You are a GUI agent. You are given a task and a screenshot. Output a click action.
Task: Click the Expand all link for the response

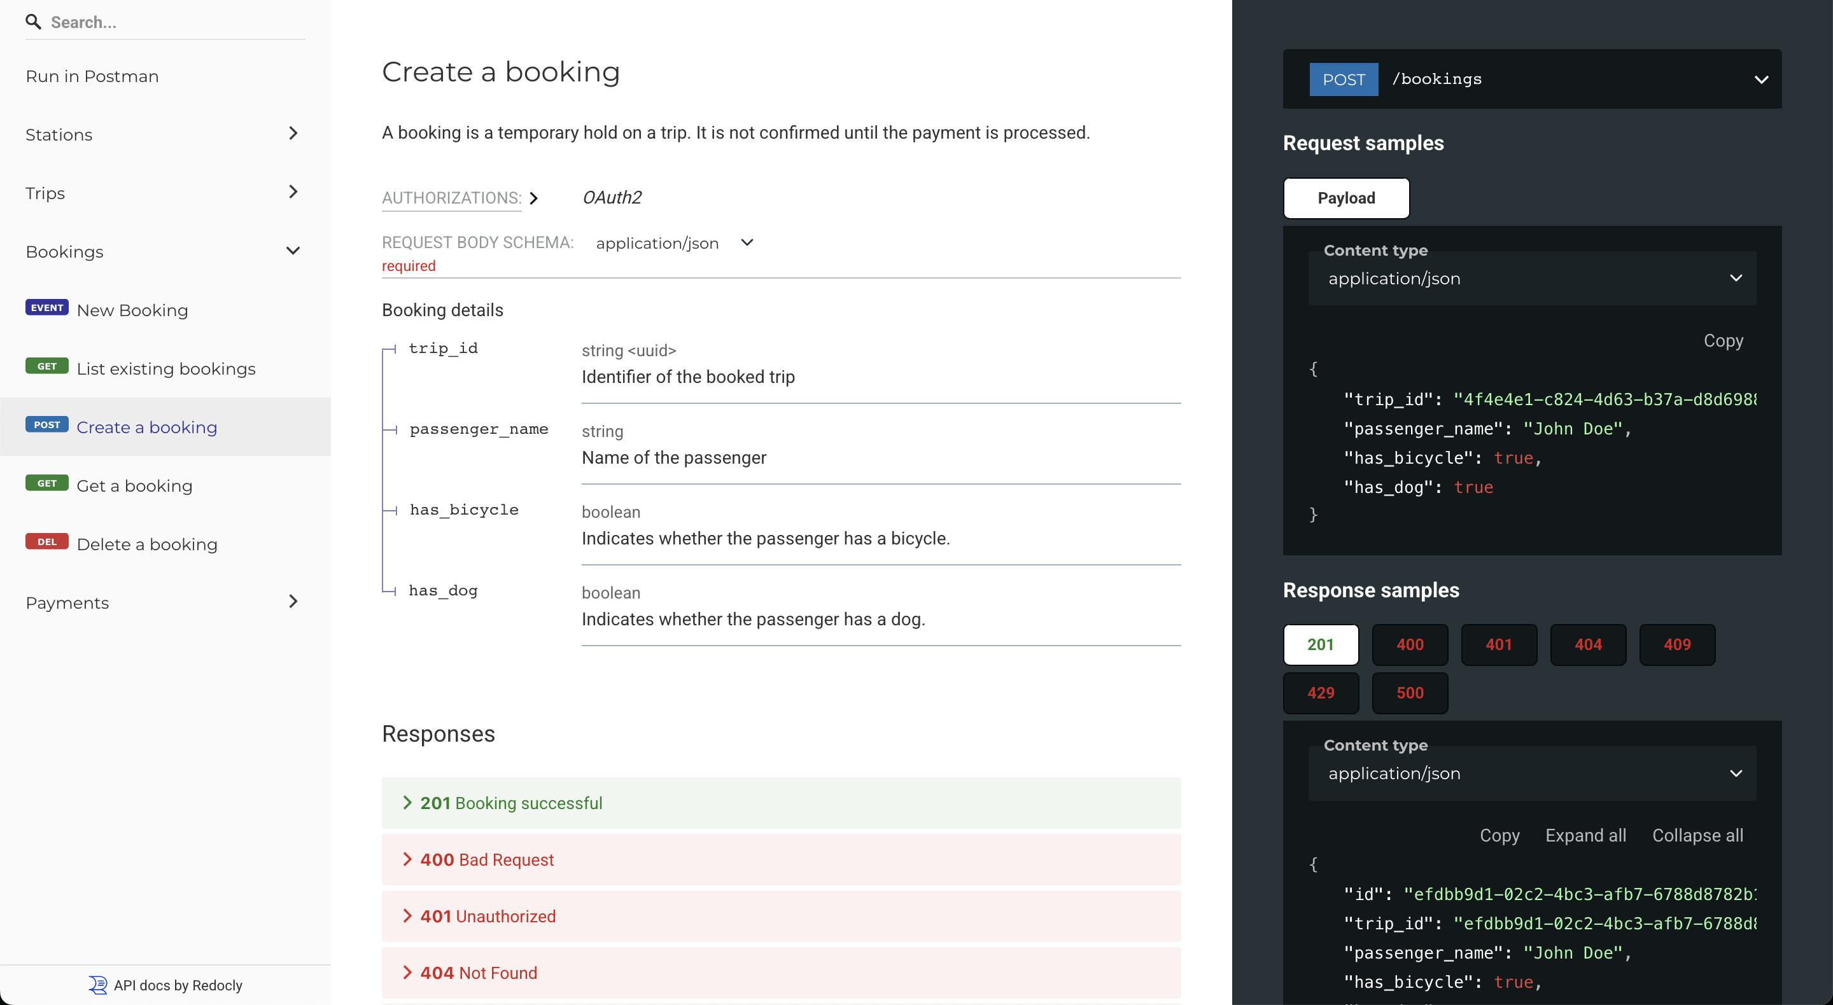coord(1585,835)
